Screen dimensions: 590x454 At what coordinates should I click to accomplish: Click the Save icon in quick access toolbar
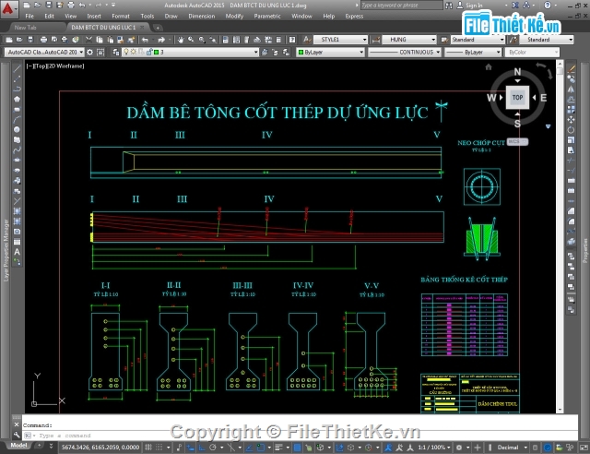(x=49, y=5)
